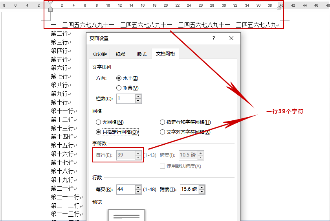Click the text 第二行 in the document
The height and width of the screenshot is (221, 330).
tap(59, 33)
